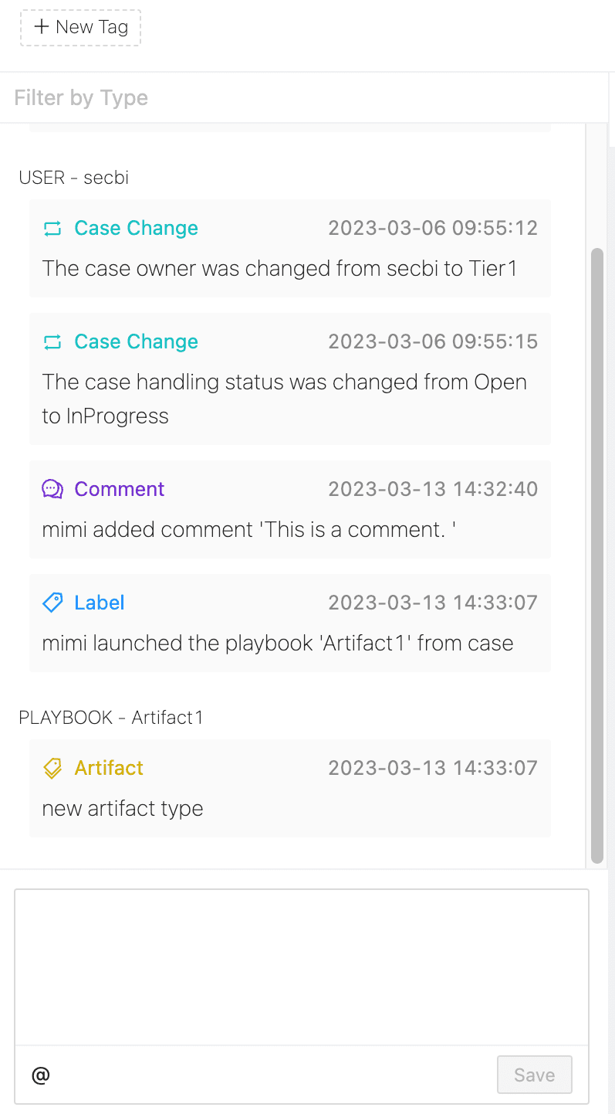This screenshot has height=1114, width=615.
Task: Select the Case Change label on second entry
Action: pos(136,341)
